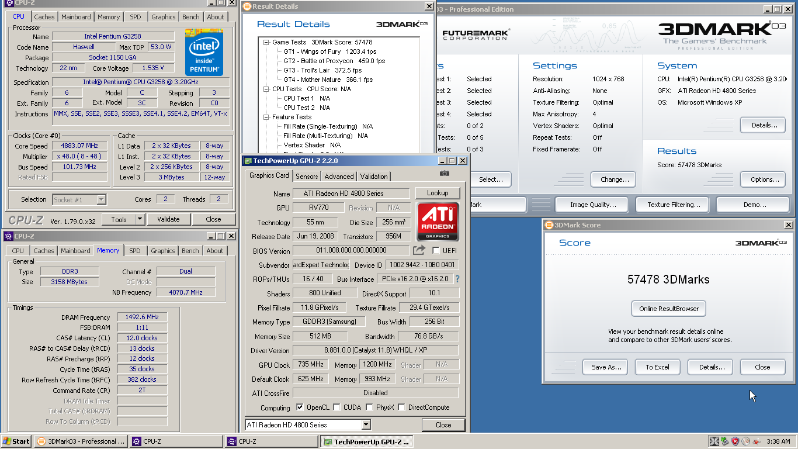Collapse the CPU Tests tree node
Screen dimensions: 798x449
(266, 89)
